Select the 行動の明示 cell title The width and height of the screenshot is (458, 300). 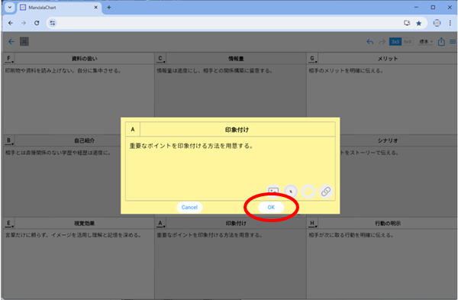[388, 224]
